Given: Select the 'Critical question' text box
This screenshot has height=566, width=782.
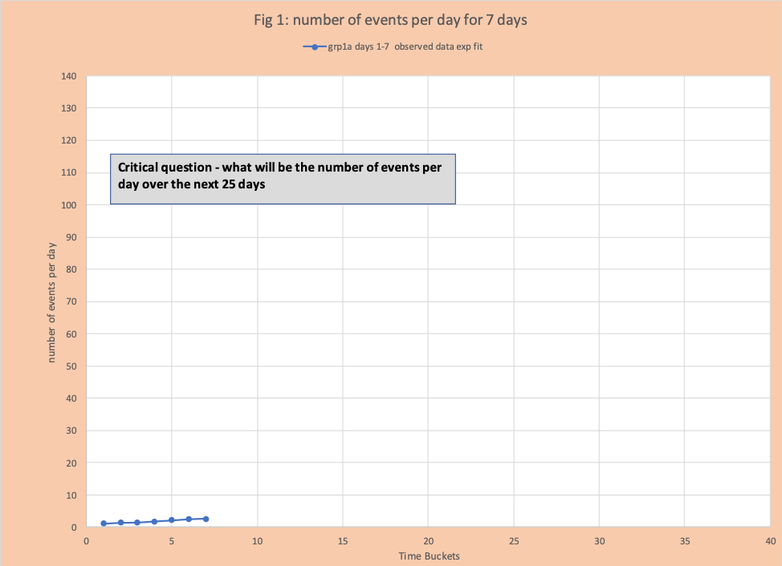Looking at the screenshot, I should pos(283,180).
